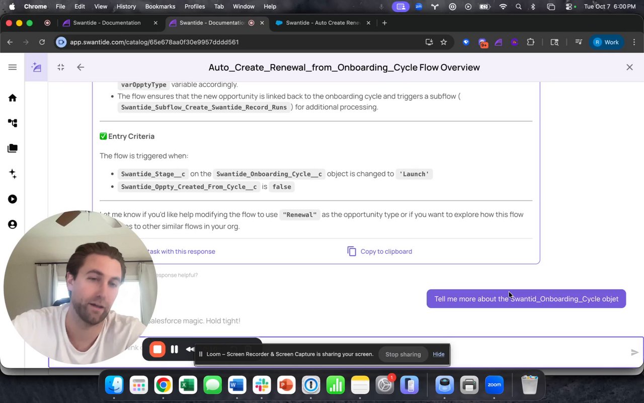The width and height of the screenshot is (644, 403).
Task: Open Swantide purple extension icon
Action: tap(499, 42)
